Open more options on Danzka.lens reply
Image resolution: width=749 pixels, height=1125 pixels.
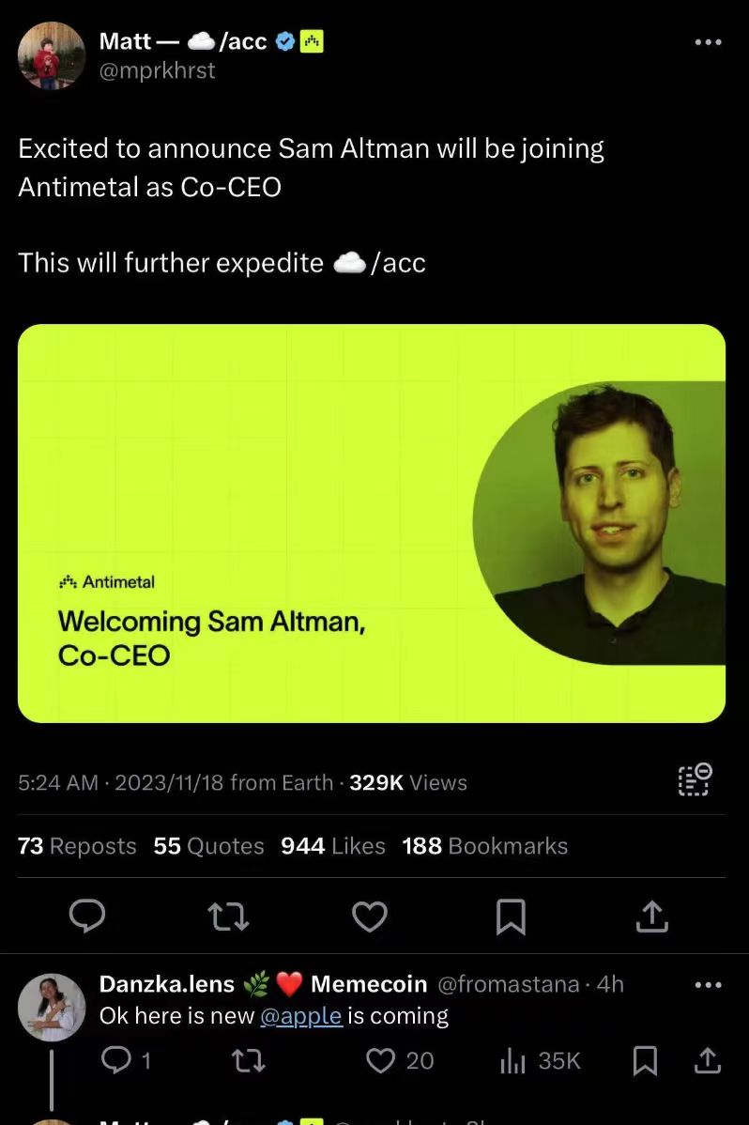pos(708,985)
